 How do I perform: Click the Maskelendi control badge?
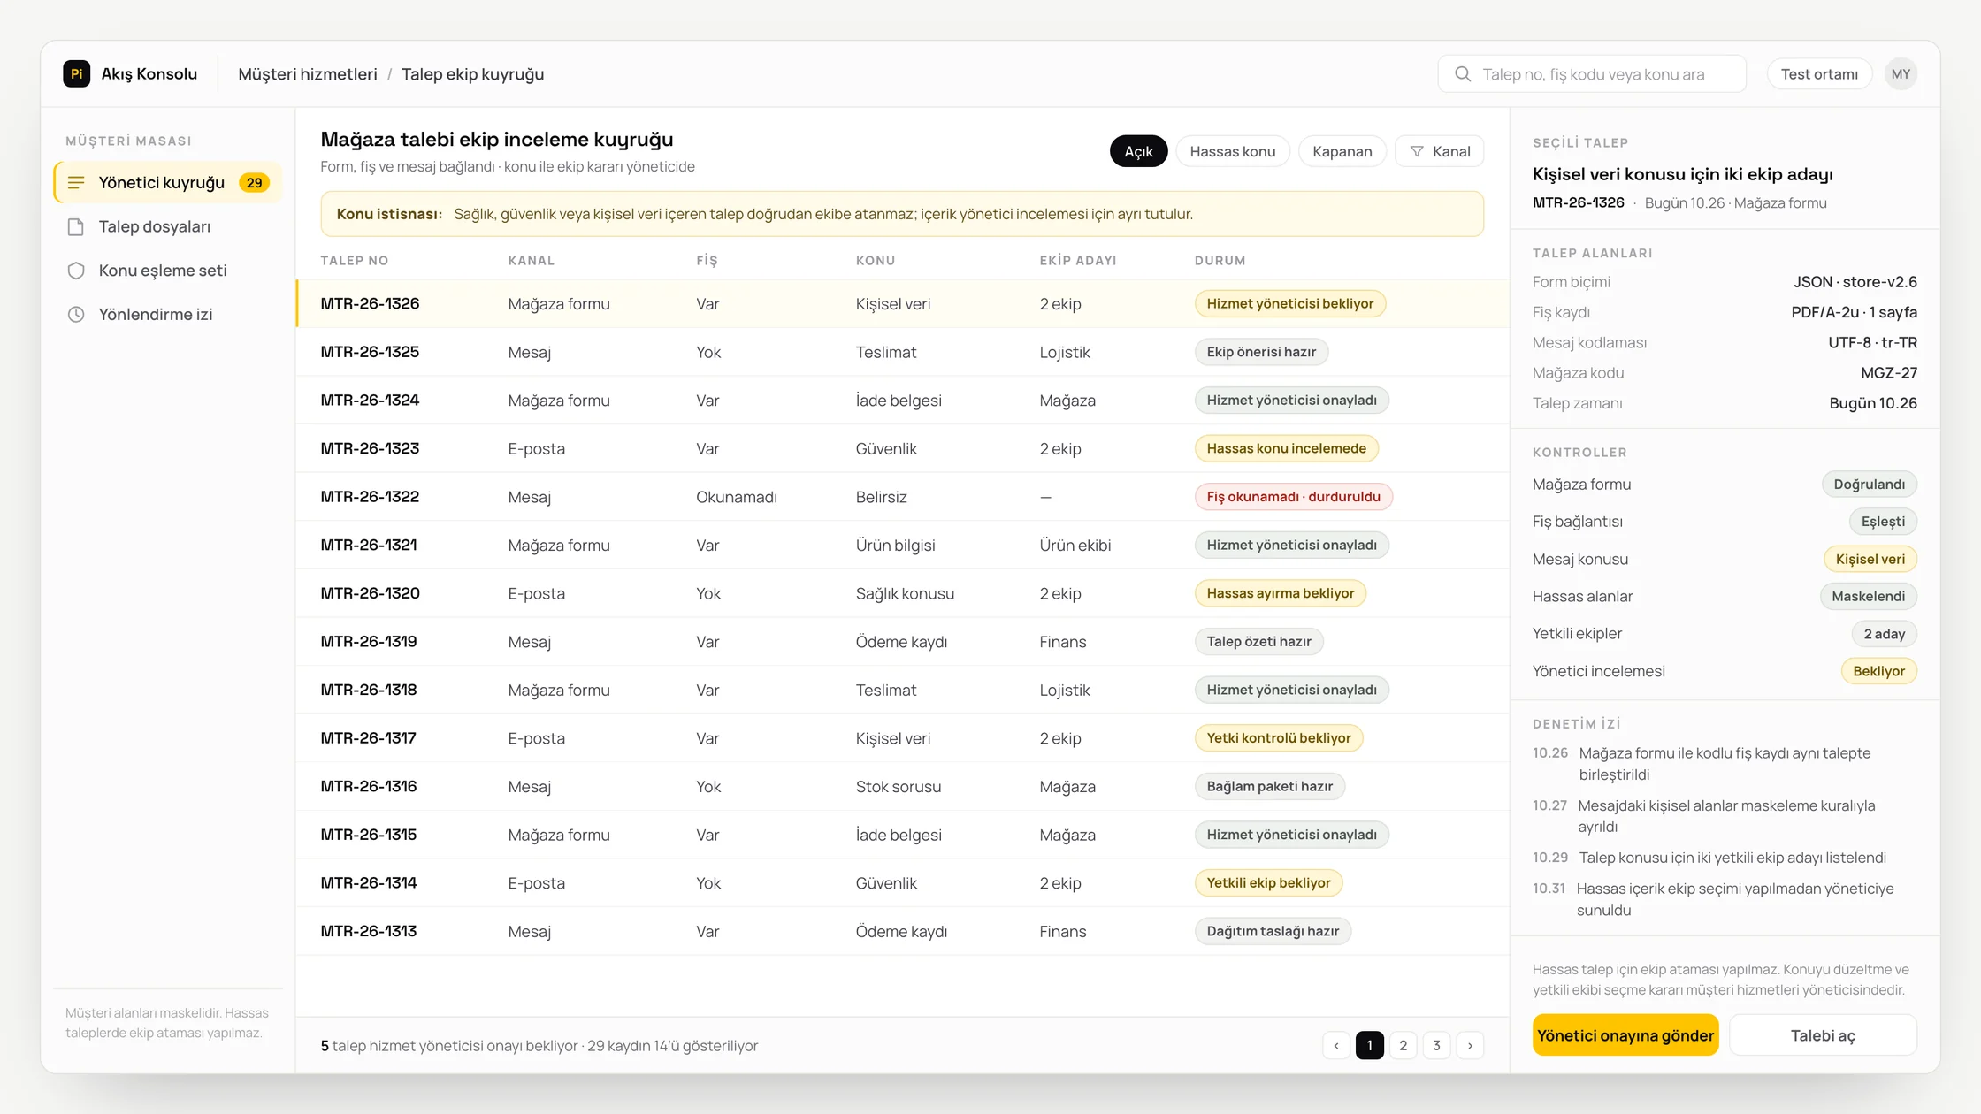(1868, 597)
